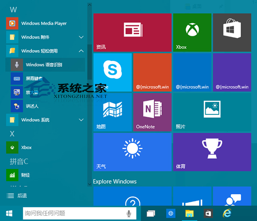
Task: Click the app list scroll up arrow
Action: point(90,5)
